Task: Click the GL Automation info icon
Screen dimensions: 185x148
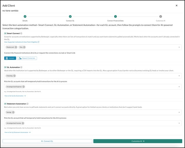Action: pos(21,67)
